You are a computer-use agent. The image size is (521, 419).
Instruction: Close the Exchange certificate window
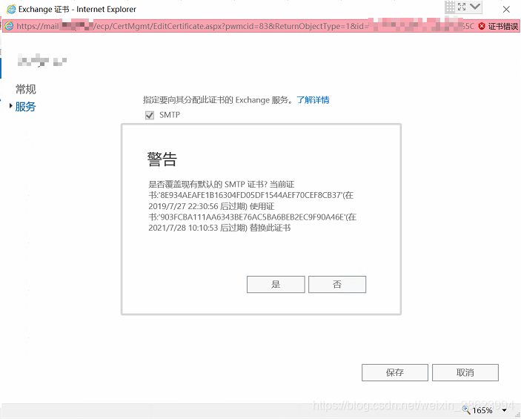(x=506, y=10)
